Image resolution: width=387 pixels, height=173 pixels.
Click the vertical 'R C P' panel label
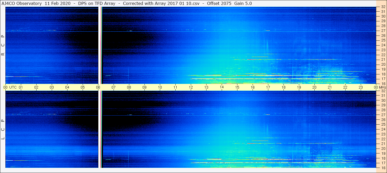[3, 45]
